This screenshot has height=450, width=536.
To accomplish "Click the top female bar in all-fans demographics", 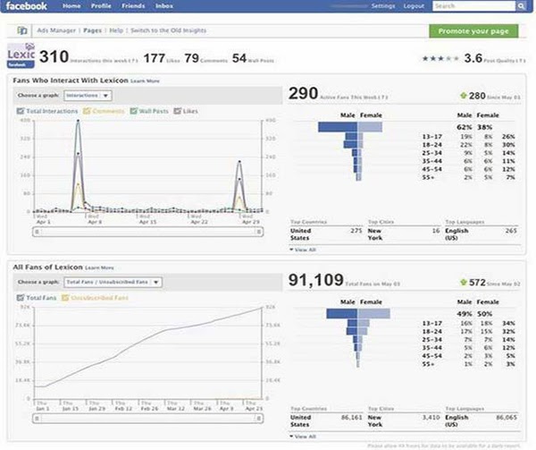I will coord(373,313).
